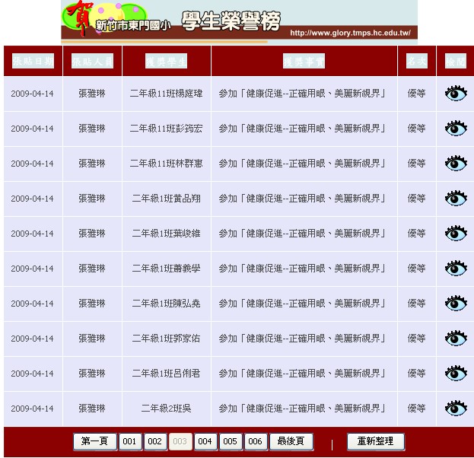
Task: Select current page 003 button
Action: coord(180,441)
